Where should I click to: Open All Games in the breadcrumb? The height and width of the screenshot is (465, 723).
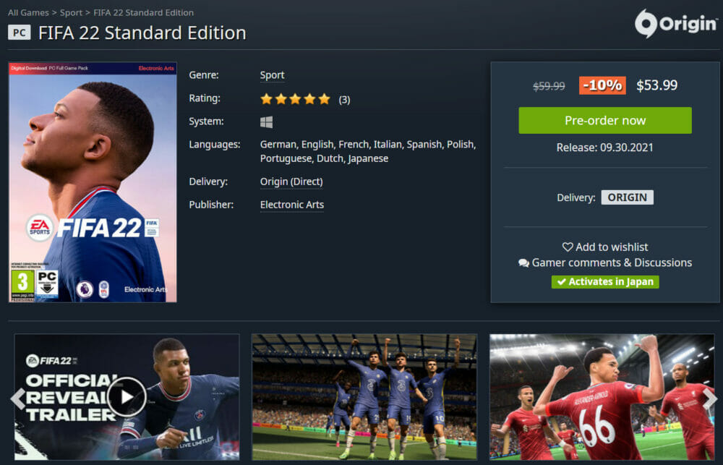click(28, 12)
